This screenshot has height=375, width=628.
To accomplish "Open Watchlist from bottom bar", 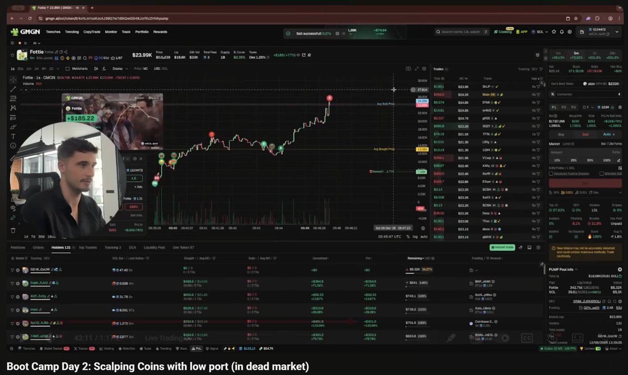I will (x=126, y=348).
